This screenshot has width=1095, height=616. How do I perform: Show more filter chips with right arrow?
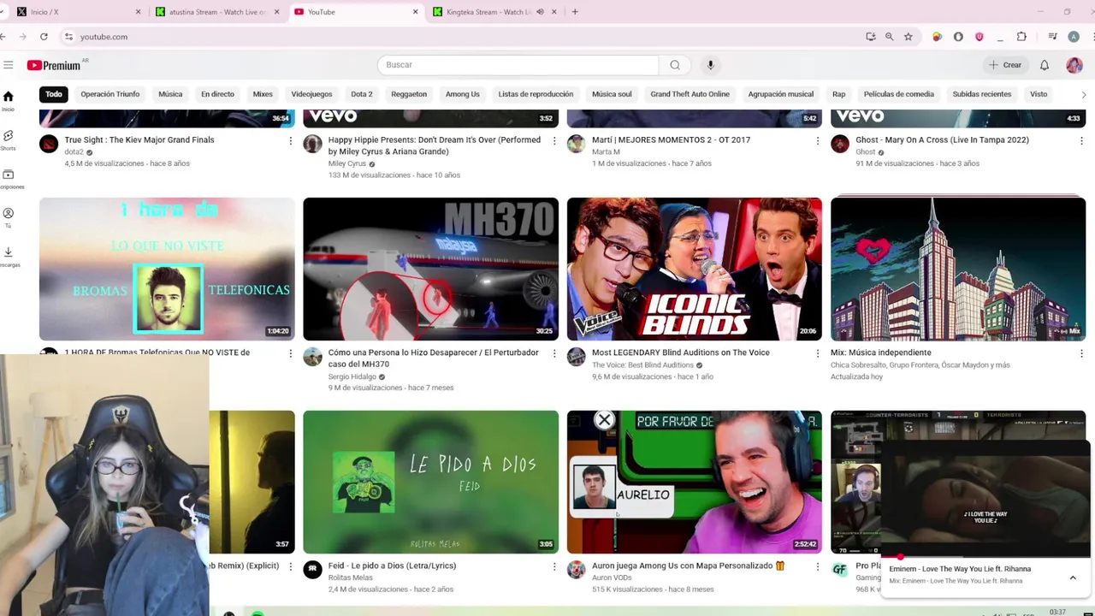coord(1084,94)
